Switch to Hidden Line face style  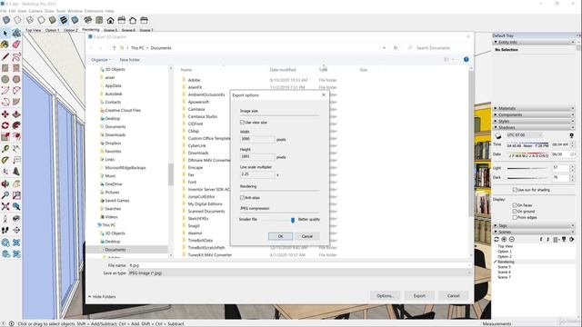(x=41, y=20)
